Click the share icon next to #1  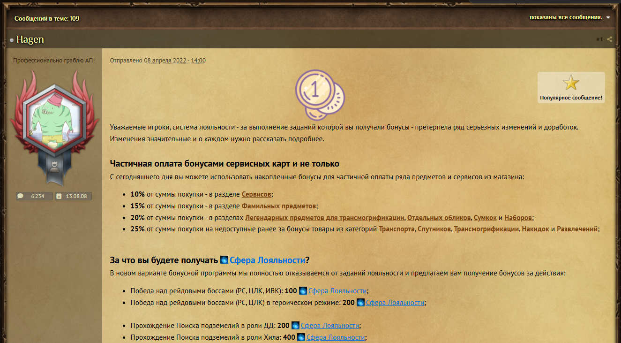(x=609, y=39)
